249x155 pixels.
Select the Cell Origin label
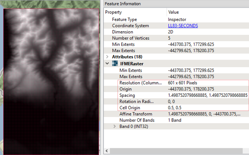pyautogui.click(x=130, y=108)
